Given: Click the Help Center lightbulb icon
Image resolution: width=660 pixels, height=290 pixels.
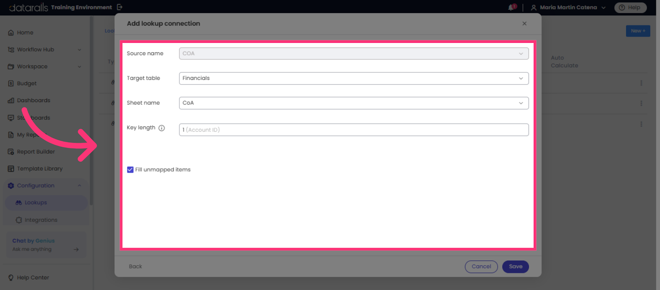Looking at the screenshot, I should pos(11,278).
